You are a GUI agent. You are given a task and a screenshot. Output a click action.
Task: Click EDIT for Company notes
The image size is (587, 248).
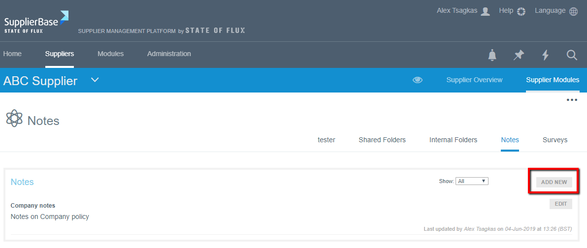560,204
